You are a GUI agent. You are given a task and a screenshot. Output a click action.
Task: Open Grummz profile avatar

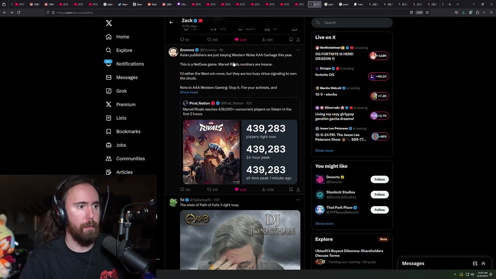173,52
